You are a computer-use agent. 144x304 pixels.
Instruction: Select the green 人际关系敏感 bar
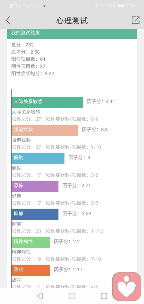[x=47, y=102]
